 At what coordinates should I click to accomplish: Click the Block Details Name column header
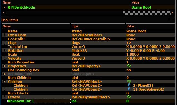click(36, 26)
